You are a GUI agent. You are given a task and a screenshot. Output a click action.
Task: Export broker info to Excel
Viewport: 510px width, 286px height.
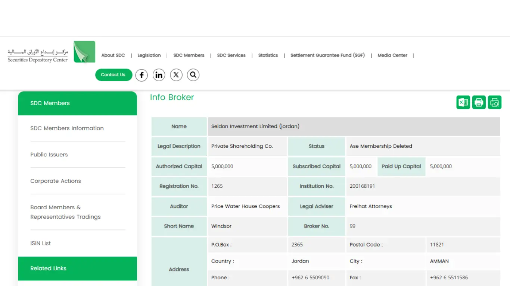coord(463,102)
